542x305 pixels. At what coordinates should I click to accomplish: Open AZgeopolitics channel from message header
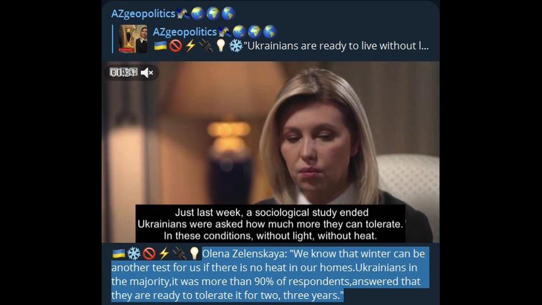(x=143, y=14)
